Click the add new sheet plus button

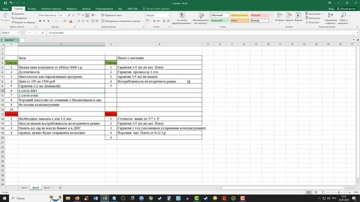(x=60, y=187)
